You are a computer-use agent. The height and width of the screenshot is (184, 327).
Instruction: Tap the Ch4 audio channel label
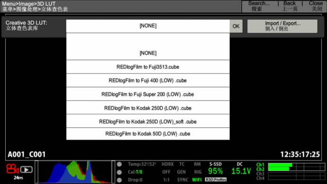pyautogui.click(x=260, y=178)
